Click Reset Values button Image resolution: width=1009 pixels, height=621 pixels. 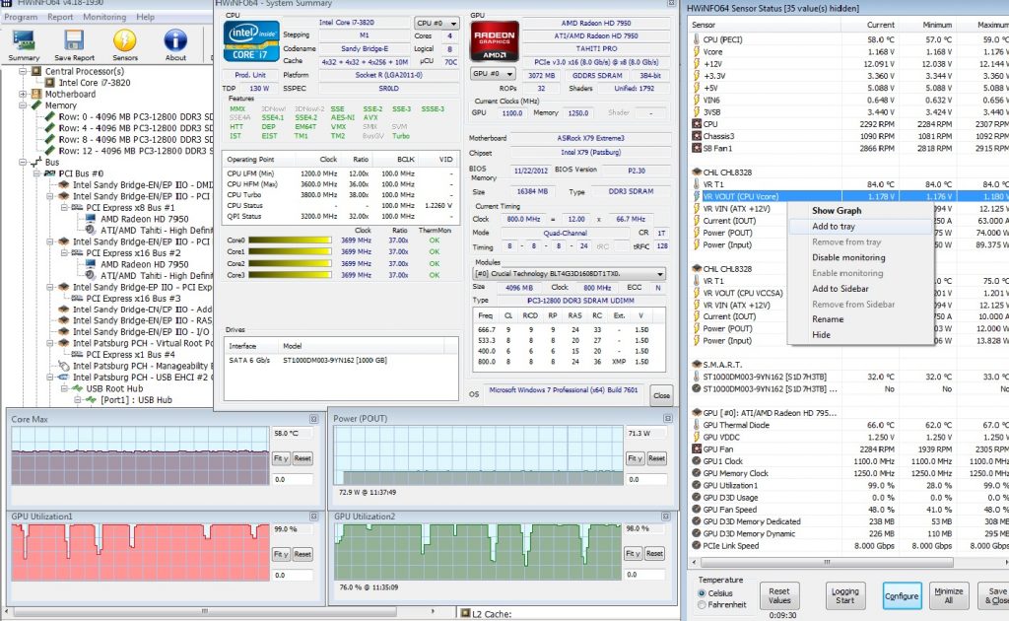778,596
